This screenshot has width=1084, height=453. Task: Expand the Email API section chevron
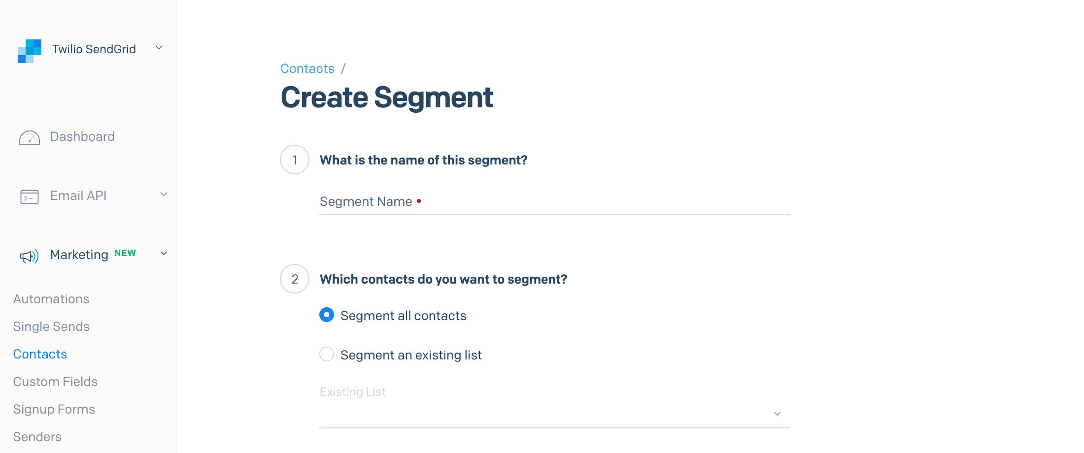(164, 194)
